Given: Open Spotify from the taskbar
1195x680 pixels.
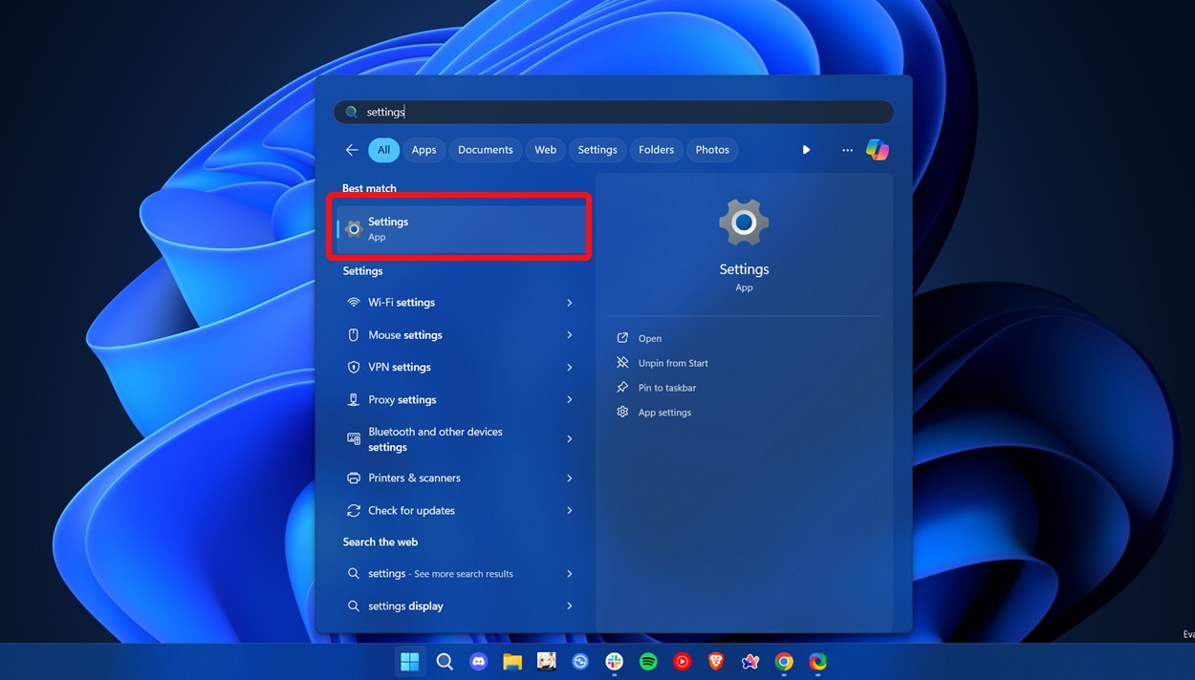Looking at the screenshot, I should pyautogui.click(x=648, y=662).
